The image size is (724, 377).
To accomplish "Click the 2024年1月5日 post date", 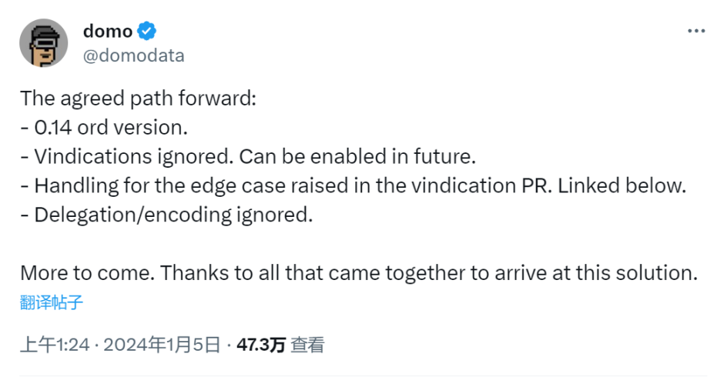I will tap(162, 345).
